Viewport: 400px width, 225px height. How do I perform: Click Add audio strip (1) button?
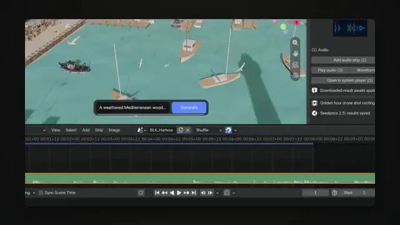tap(343, 60)
